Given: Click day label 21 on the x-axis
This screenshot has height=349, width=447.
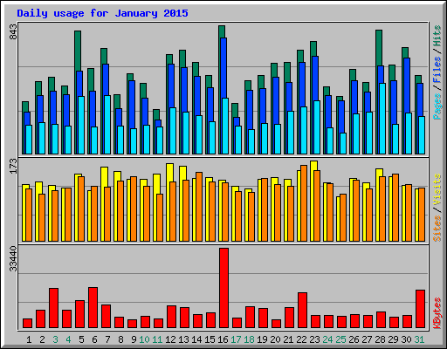Looking at the screenshot, I should click(288, 339).
